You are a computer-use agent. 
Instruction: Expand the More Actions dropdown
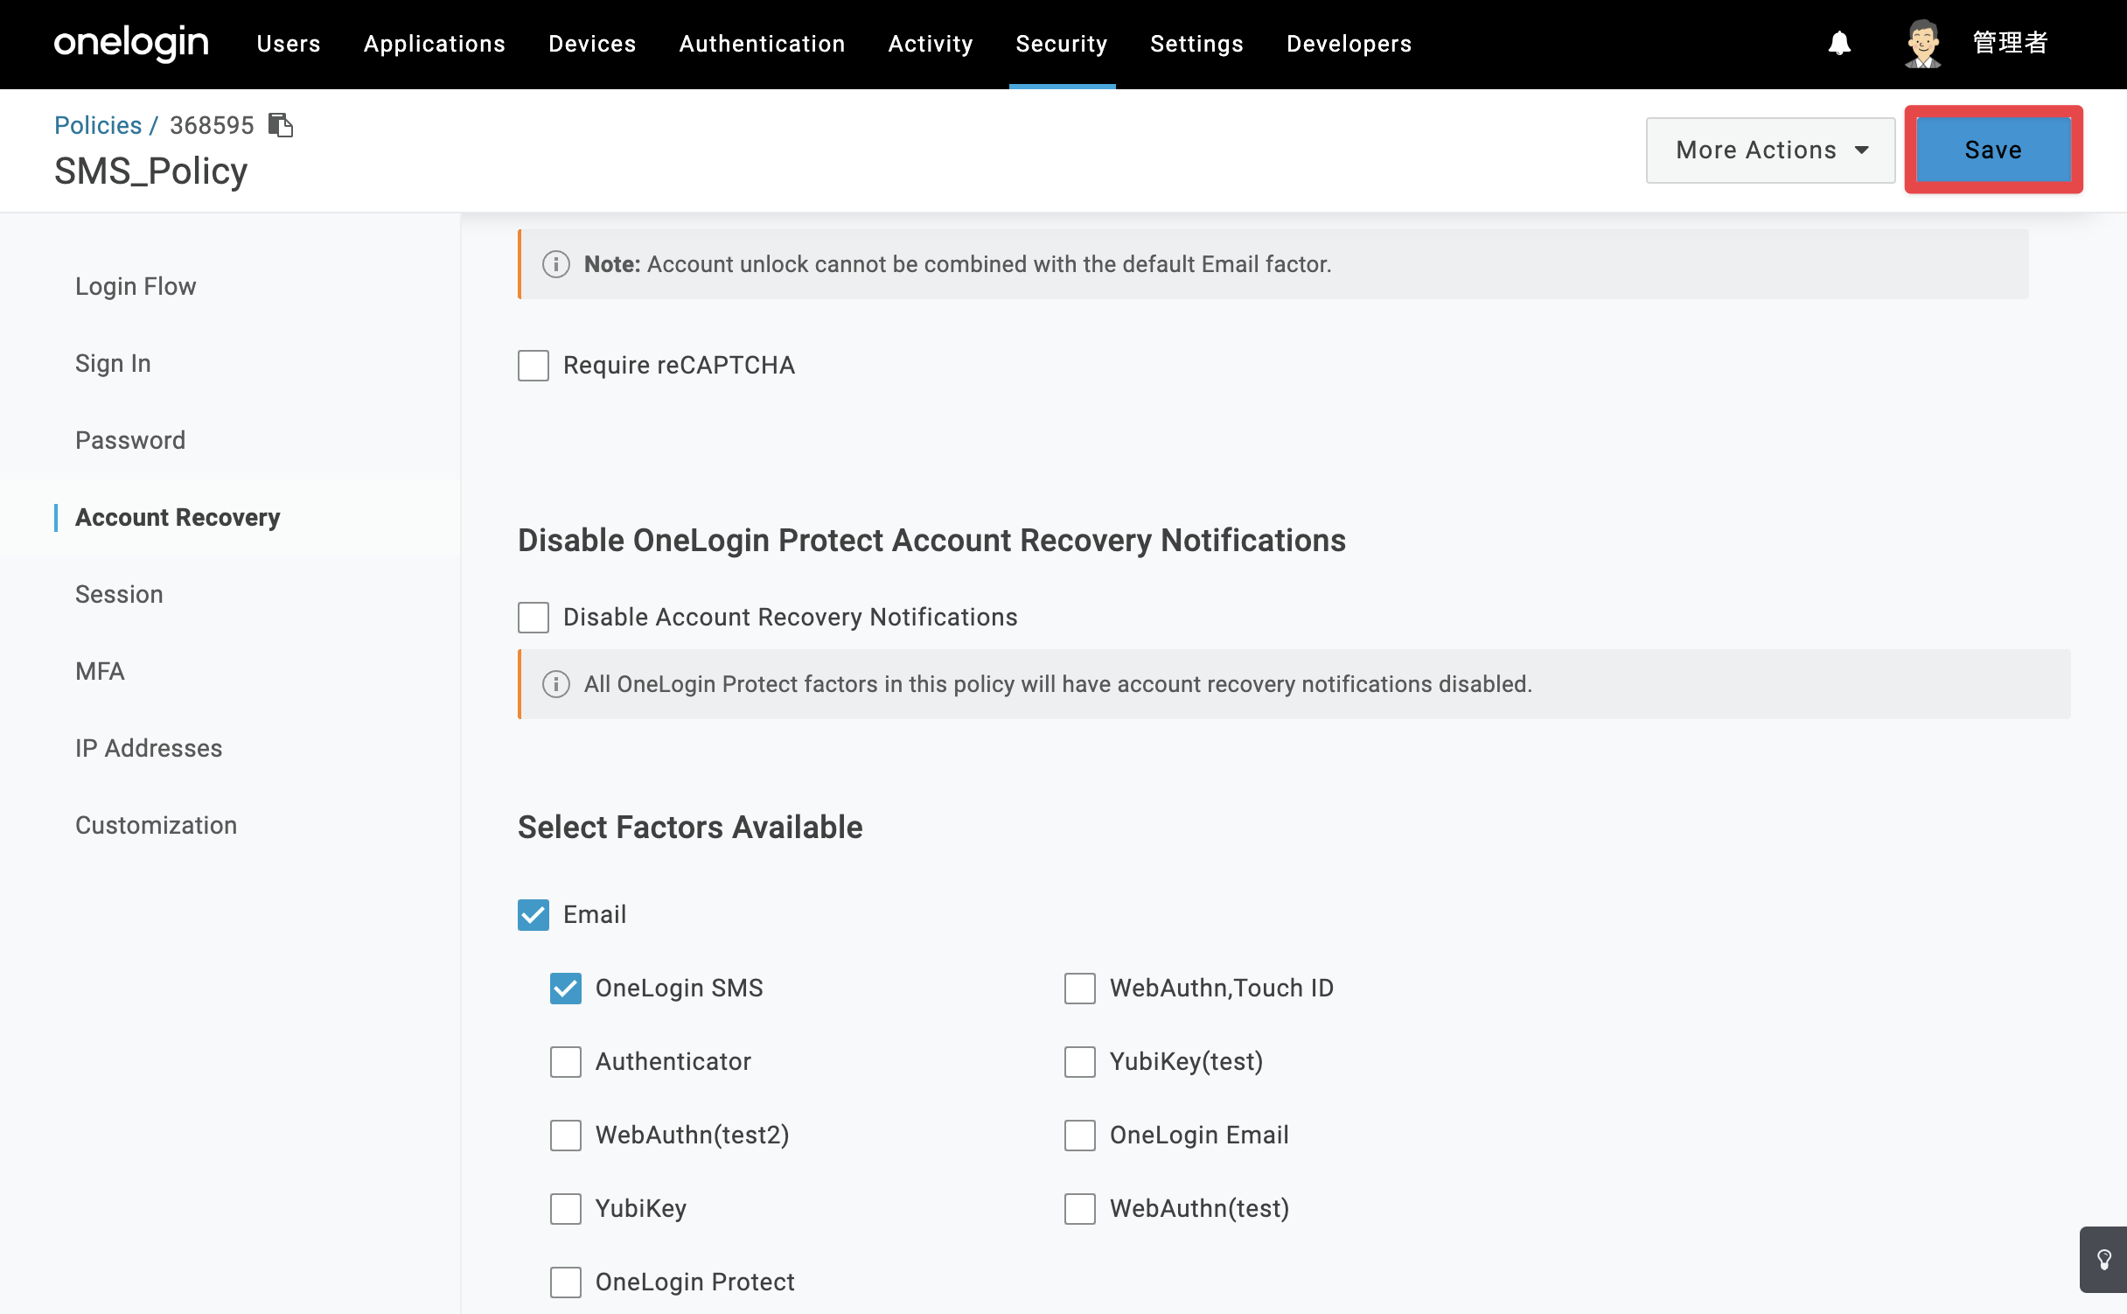click(1770, 150)
